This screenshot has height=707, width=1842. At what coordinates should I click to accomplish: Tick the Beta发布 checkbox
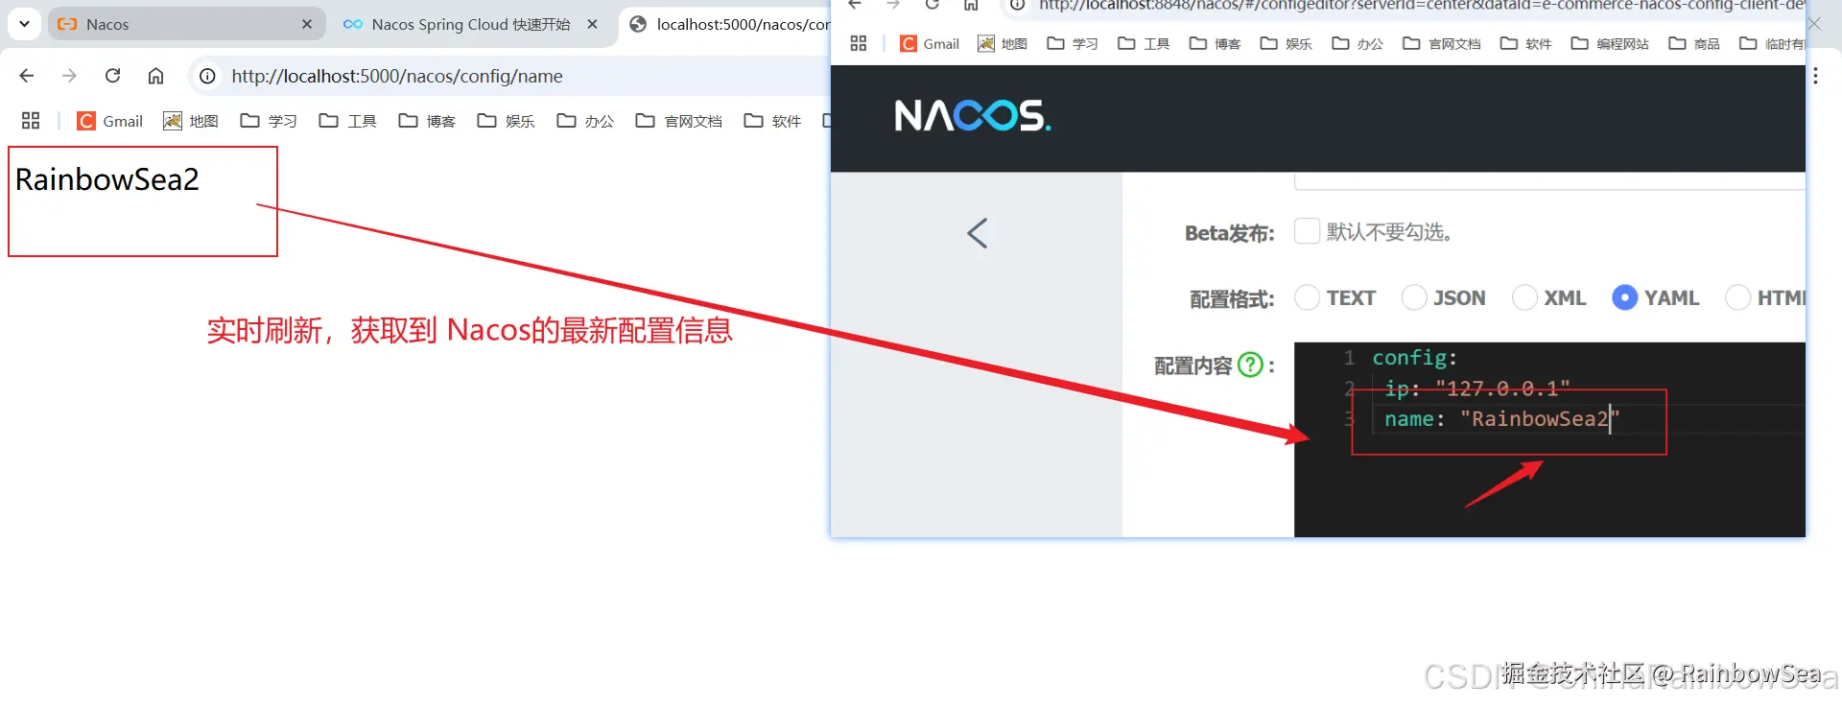coord(1307,231)
